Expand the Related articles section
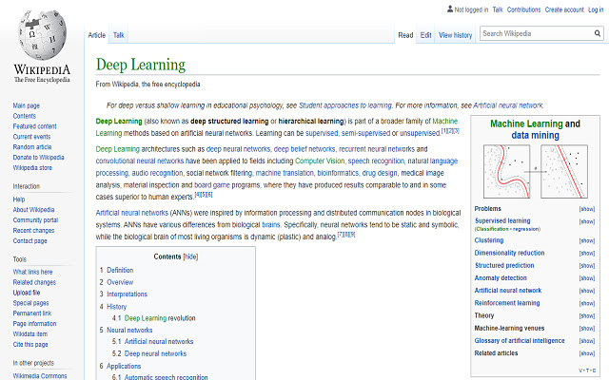 tap(587, 352)
